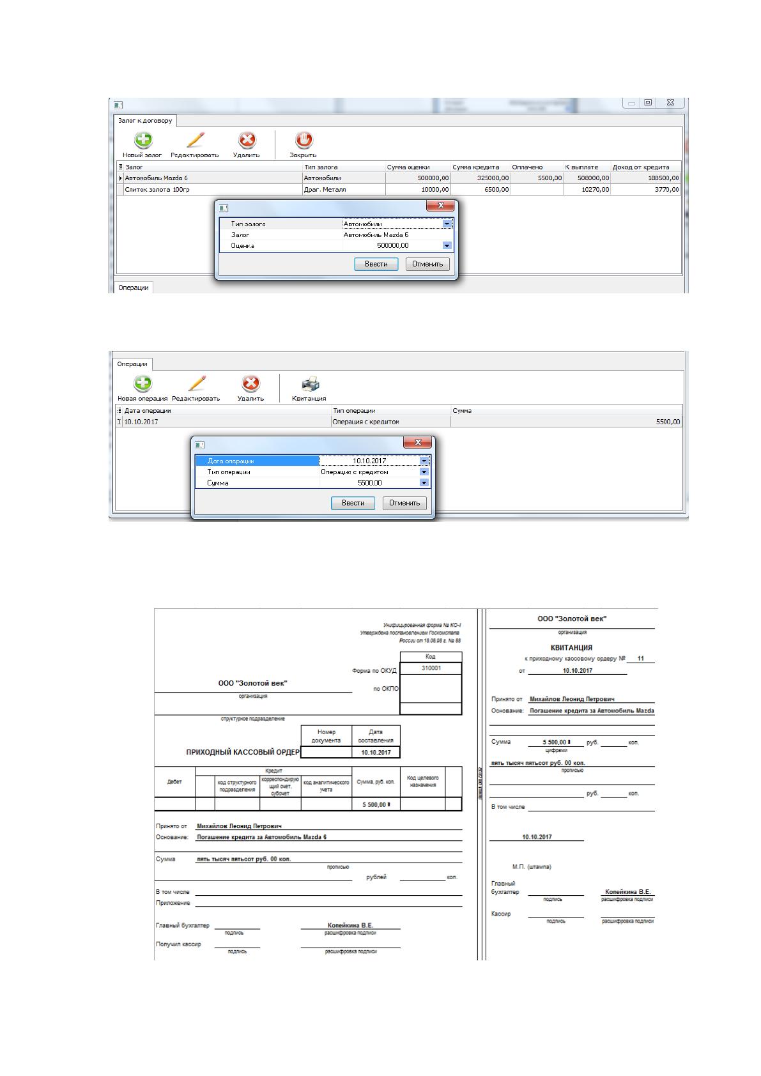Image resolution: width=761 pixels, height=1076 pixels.
Task: Click Копейкина В.Е. on the cash order
Action: [350, 925]
